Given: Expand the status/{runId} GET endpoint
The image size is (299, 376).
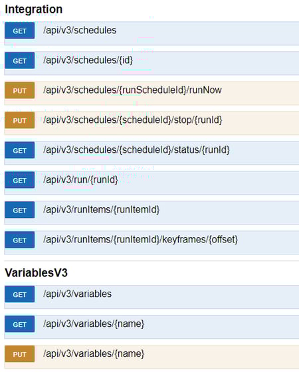Looking at the screenshot, I should tap(151, 153).
